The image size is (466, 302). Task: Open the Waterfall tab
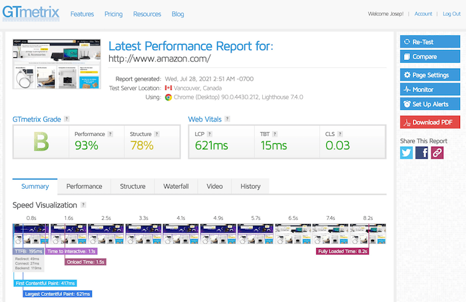(176, 186)
